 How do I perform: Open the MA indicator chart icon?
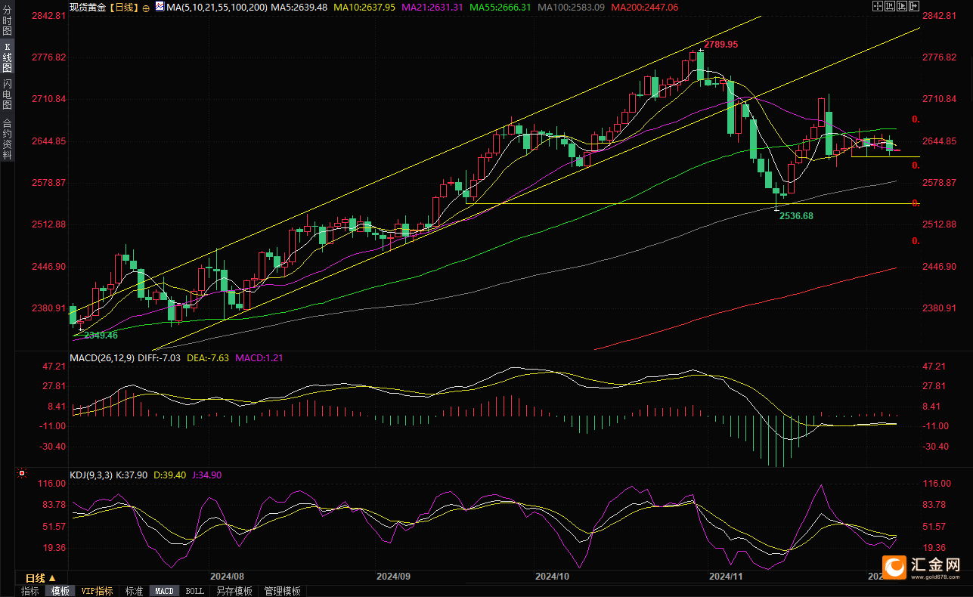pos(159,7)
